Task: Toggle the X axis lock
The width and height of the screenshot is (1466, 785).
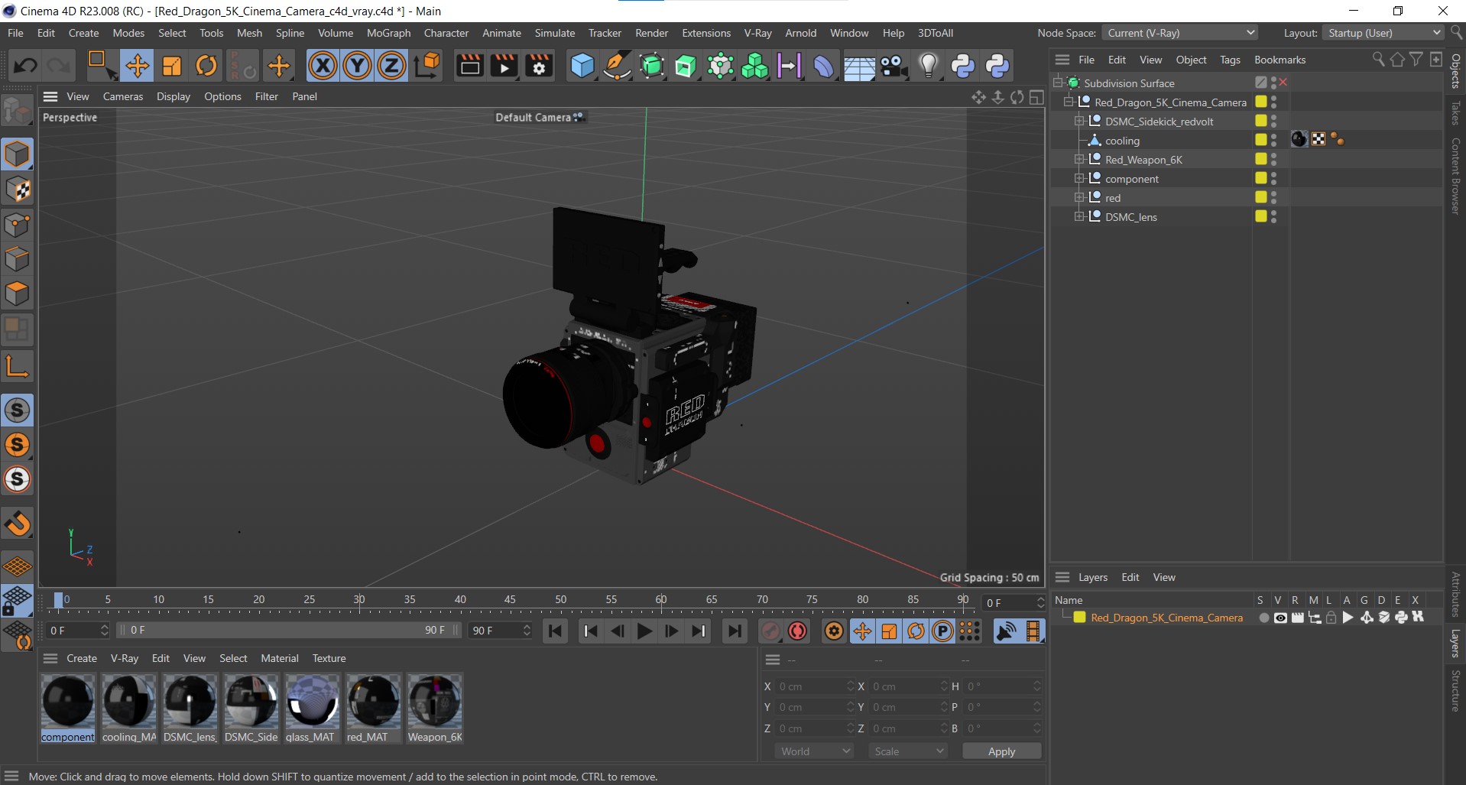Action: [323, 66]
